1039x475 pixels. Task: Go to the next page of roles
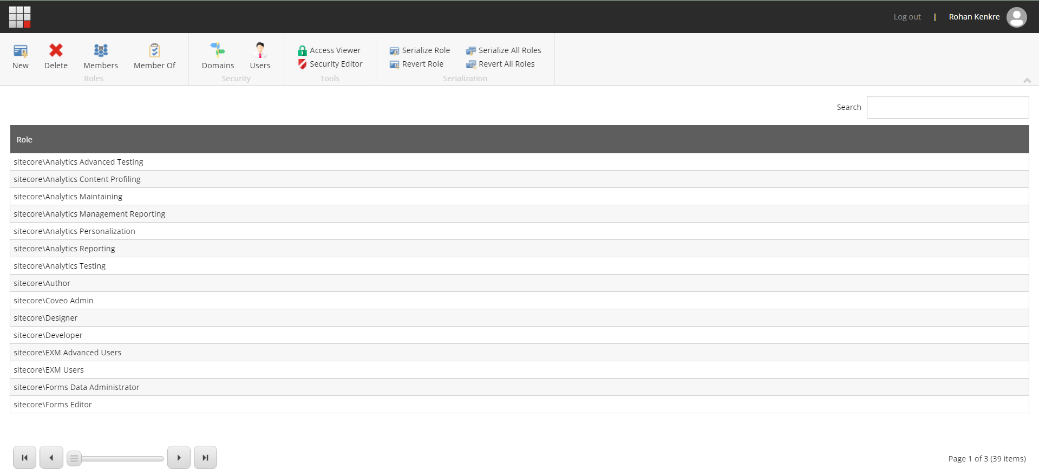coord(179,458)
